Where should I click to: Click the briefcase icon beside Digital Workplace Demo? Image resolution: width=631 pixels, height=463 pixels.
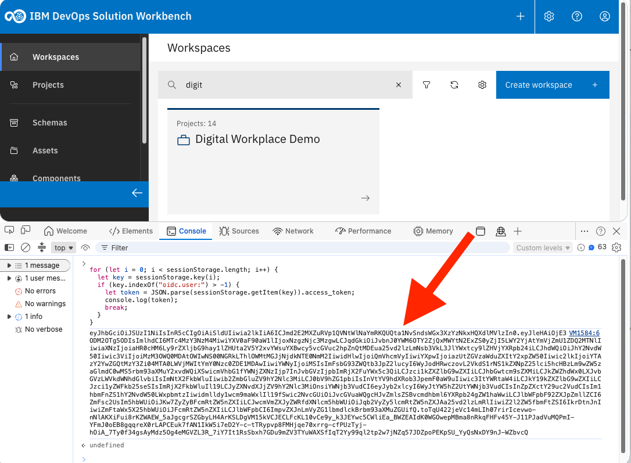tap(184, 140)
